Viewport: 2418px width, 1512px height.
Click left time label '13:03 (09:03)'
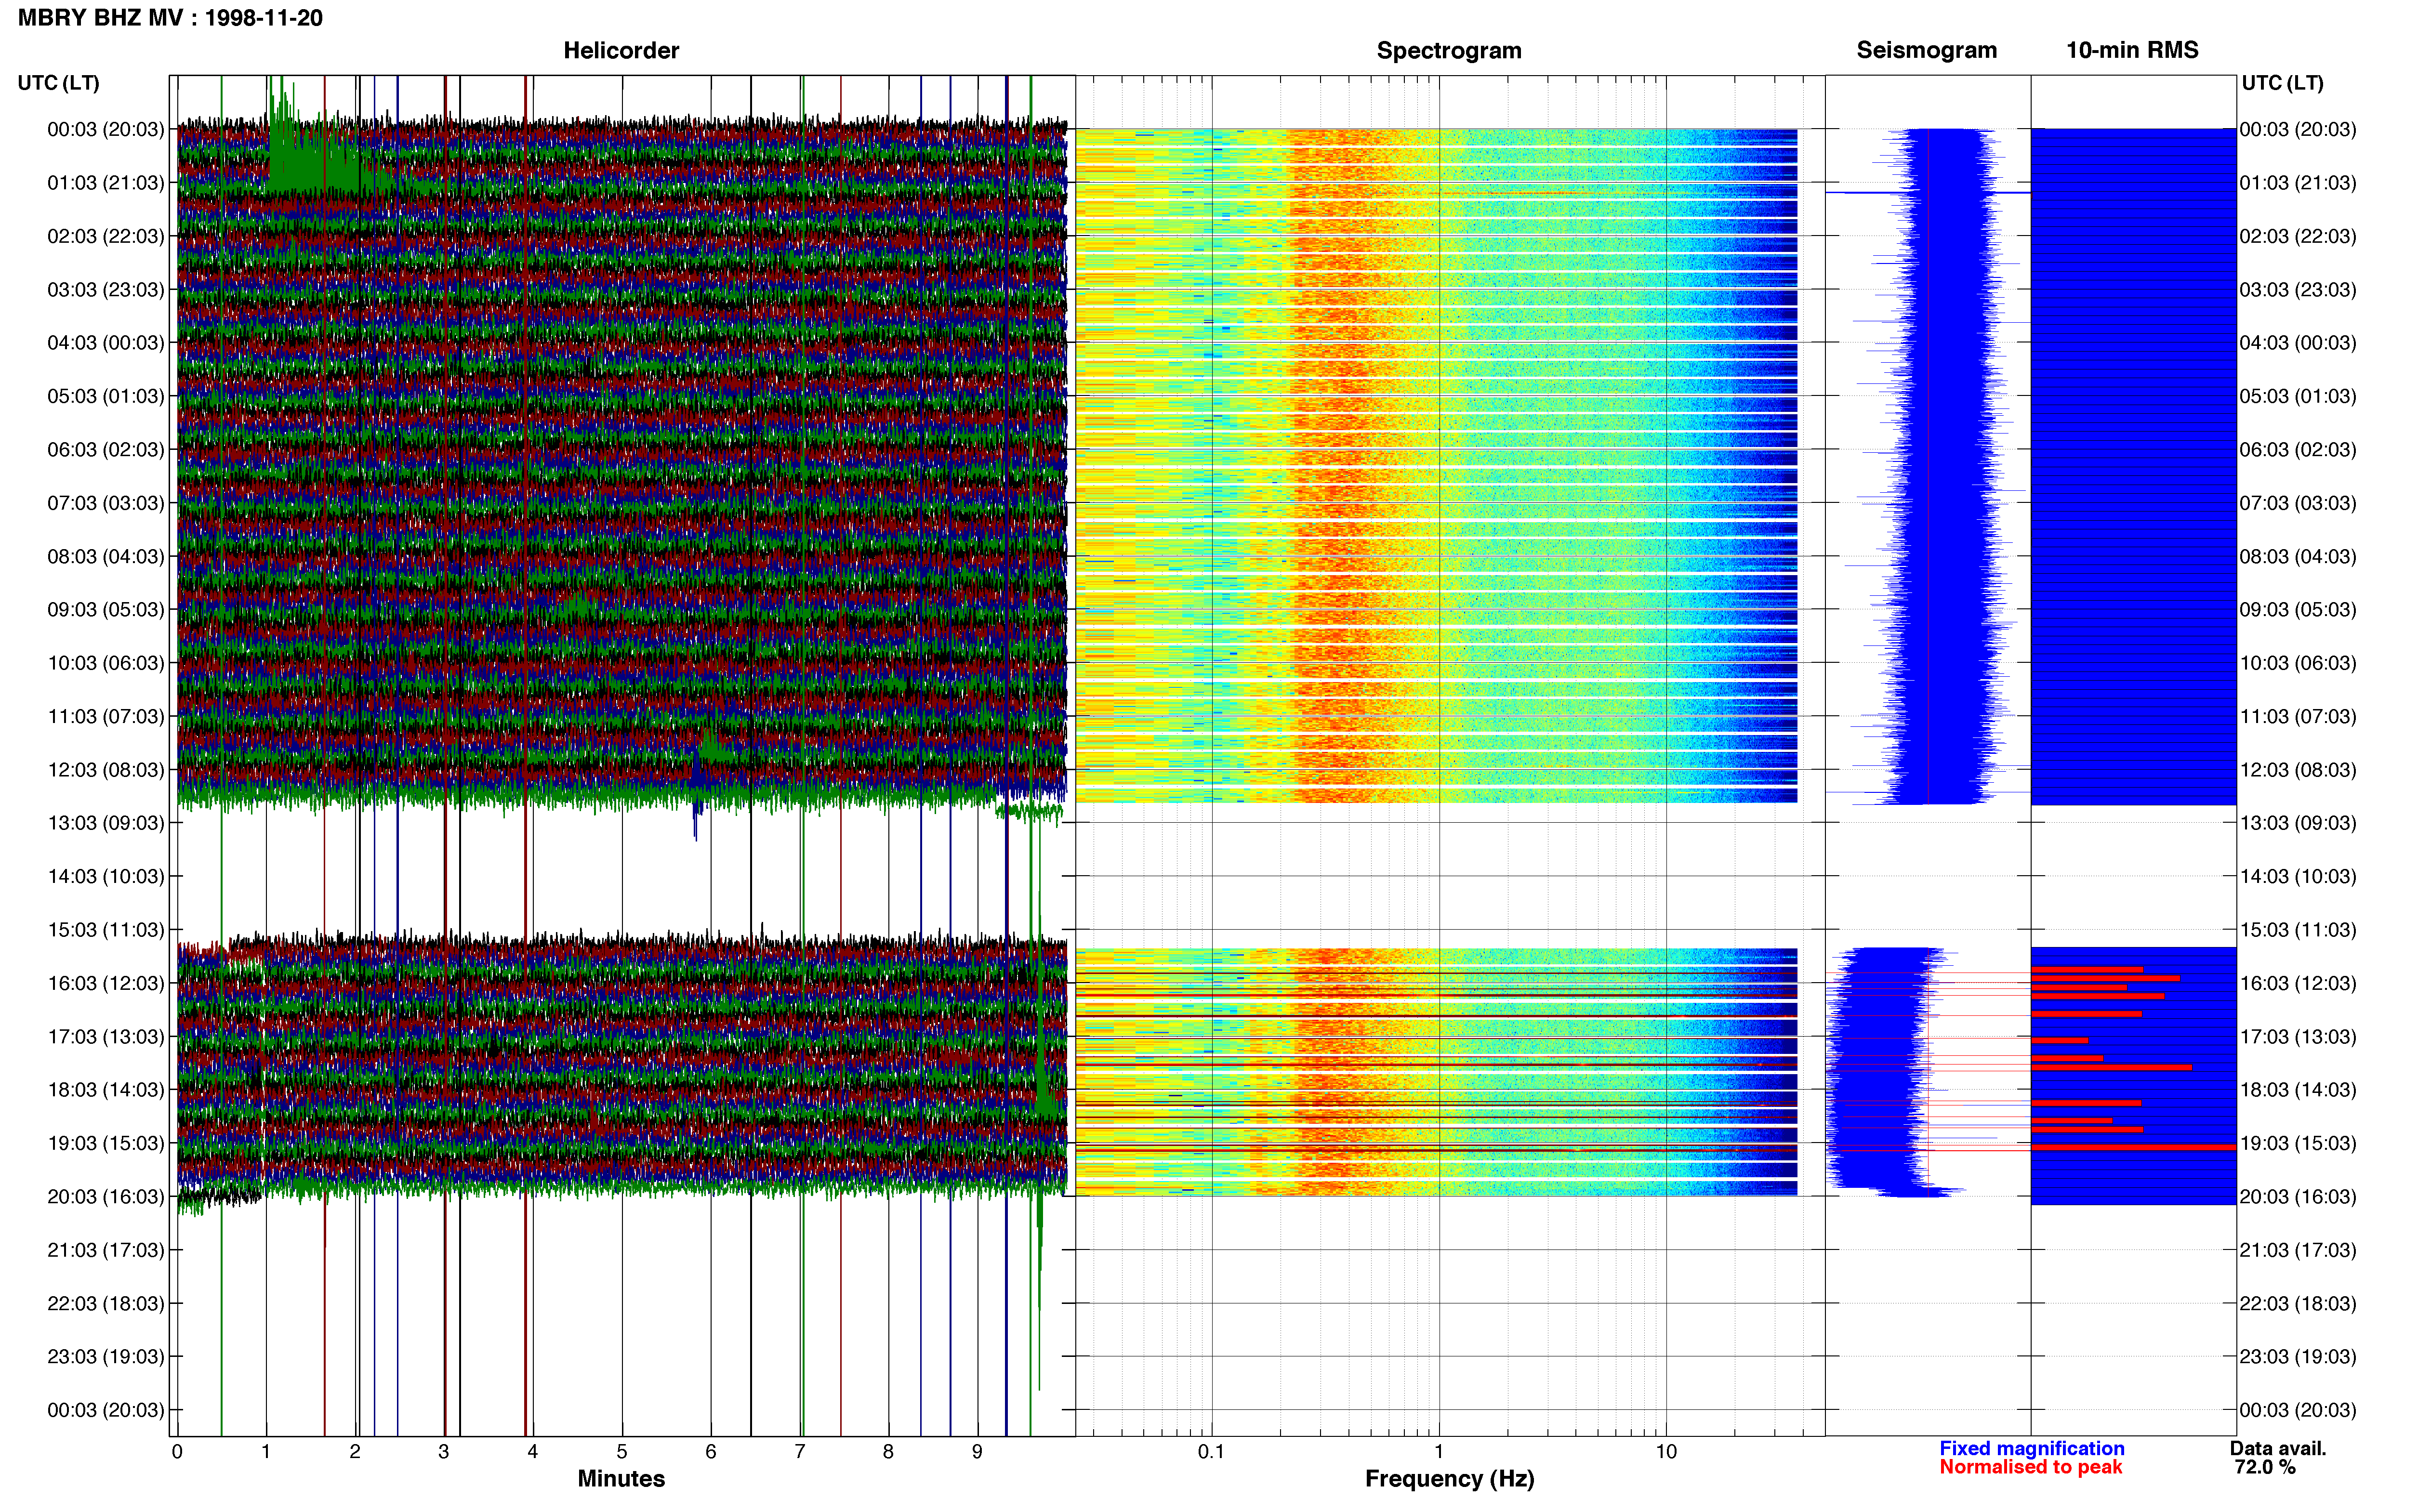tap(105, 823)
